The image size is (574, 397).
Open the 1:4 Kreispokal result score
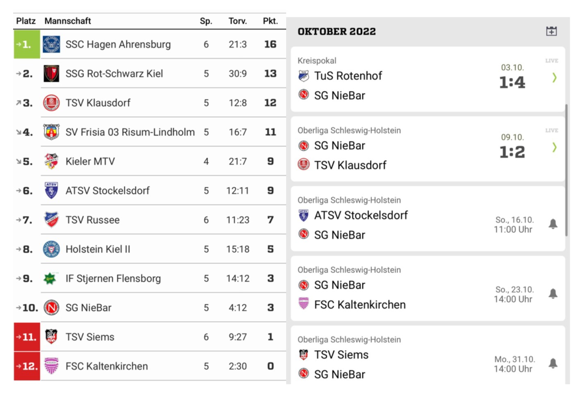coord(512,83)
